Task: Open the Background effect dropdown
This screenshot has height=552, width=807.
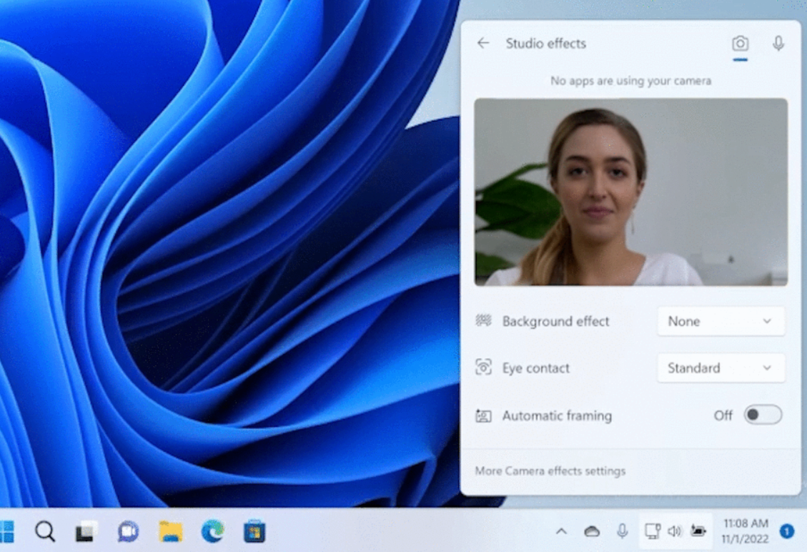Action: pyautogui.click(x=721, y=322)
